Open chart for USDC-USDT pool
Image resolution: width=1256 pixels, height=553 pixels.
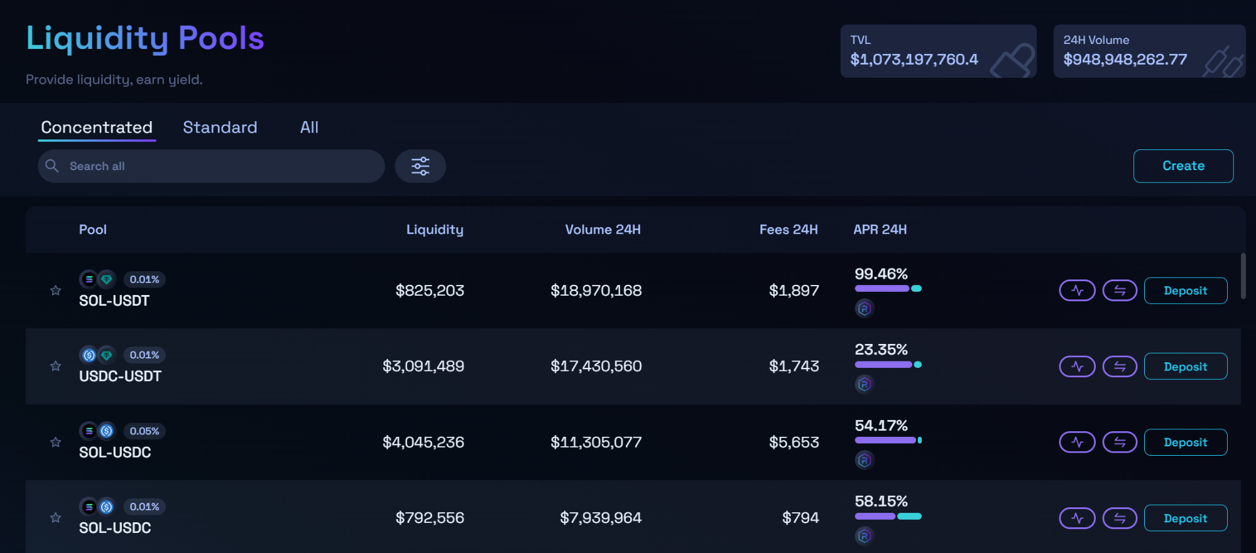coord(1077,367)
